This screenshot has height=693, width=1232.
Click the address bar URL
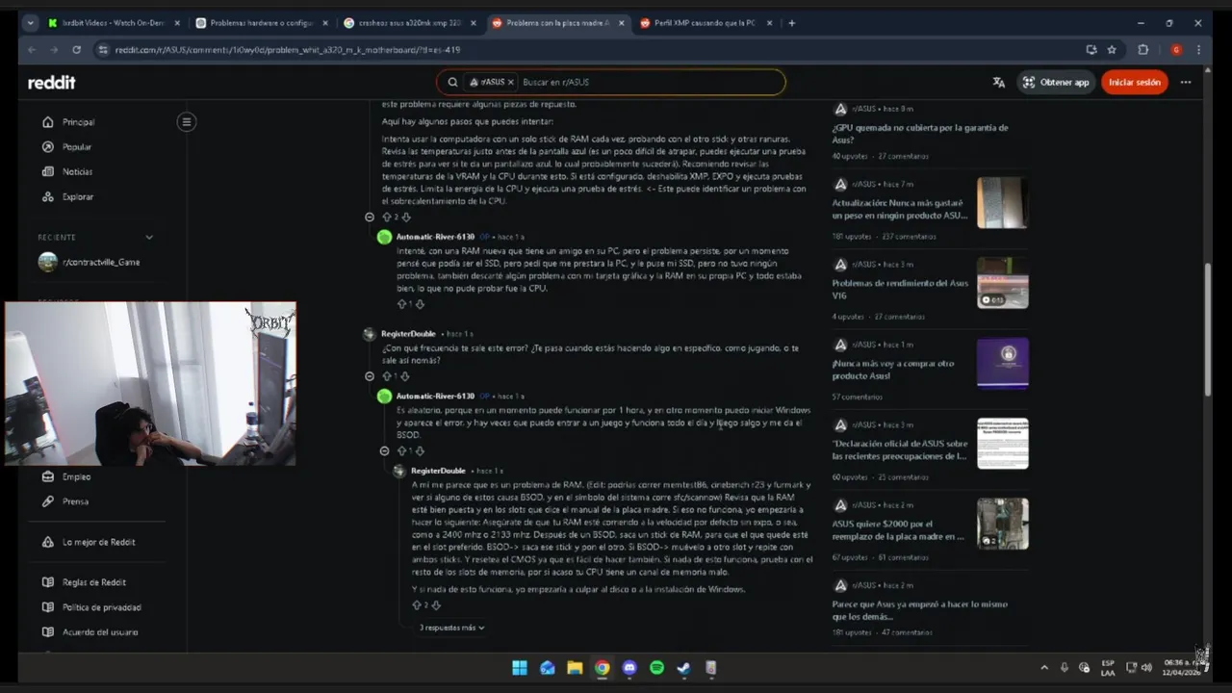tap(287, 50)
